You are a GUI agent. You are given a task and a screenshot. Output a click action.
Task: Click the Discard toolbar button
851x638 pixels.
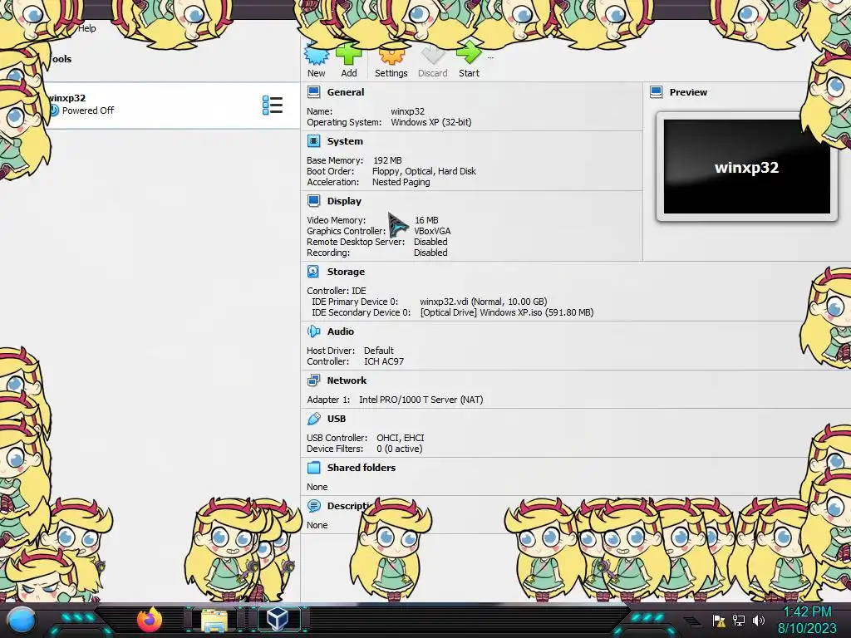click(432, 62)
